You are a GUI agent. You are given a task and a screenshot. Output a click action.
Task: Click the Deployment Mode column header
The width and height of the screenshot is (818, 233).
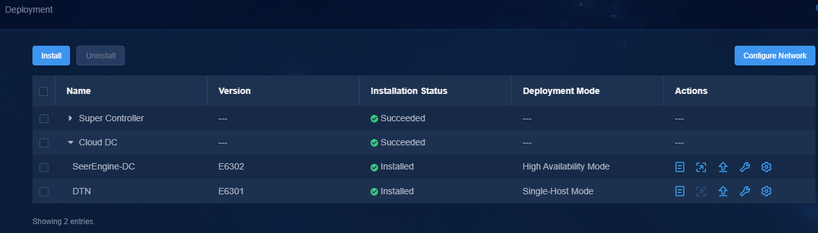[x=561, y=91]
